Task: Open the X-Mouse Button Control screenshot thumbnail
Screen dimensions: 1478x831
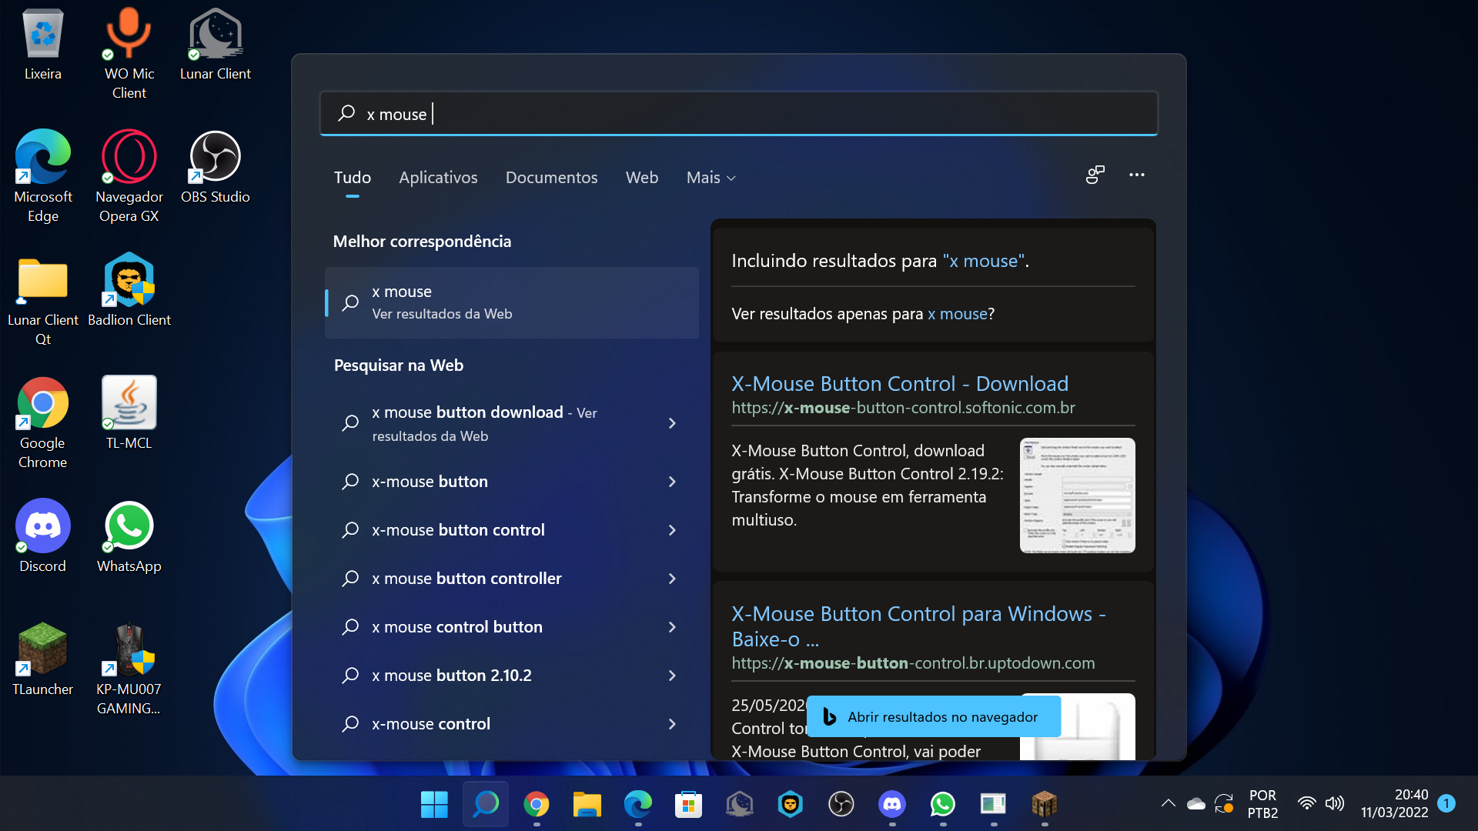Action: (1077, 496)
